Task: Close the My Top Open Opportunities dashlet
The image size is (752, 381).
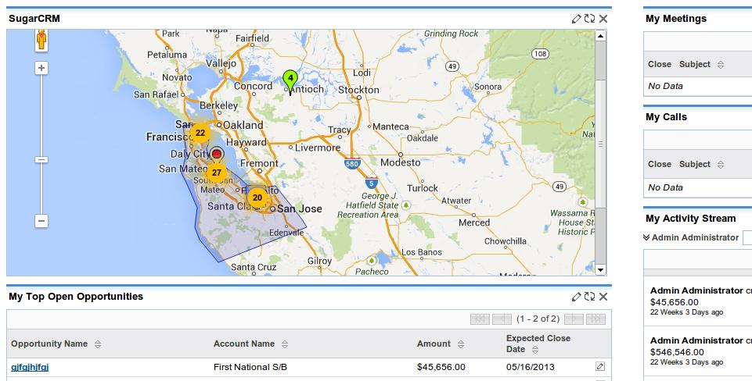Action: pos(603,297)
